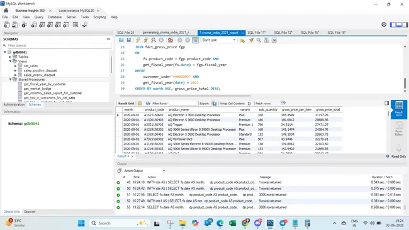Stop the running query

click(x=161, y=40)
